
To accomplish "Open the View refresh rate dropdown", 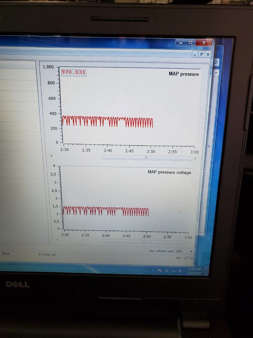I will [184, 251].
